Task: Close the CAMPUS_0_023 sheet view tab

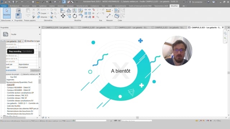Action: pos(223,28)
